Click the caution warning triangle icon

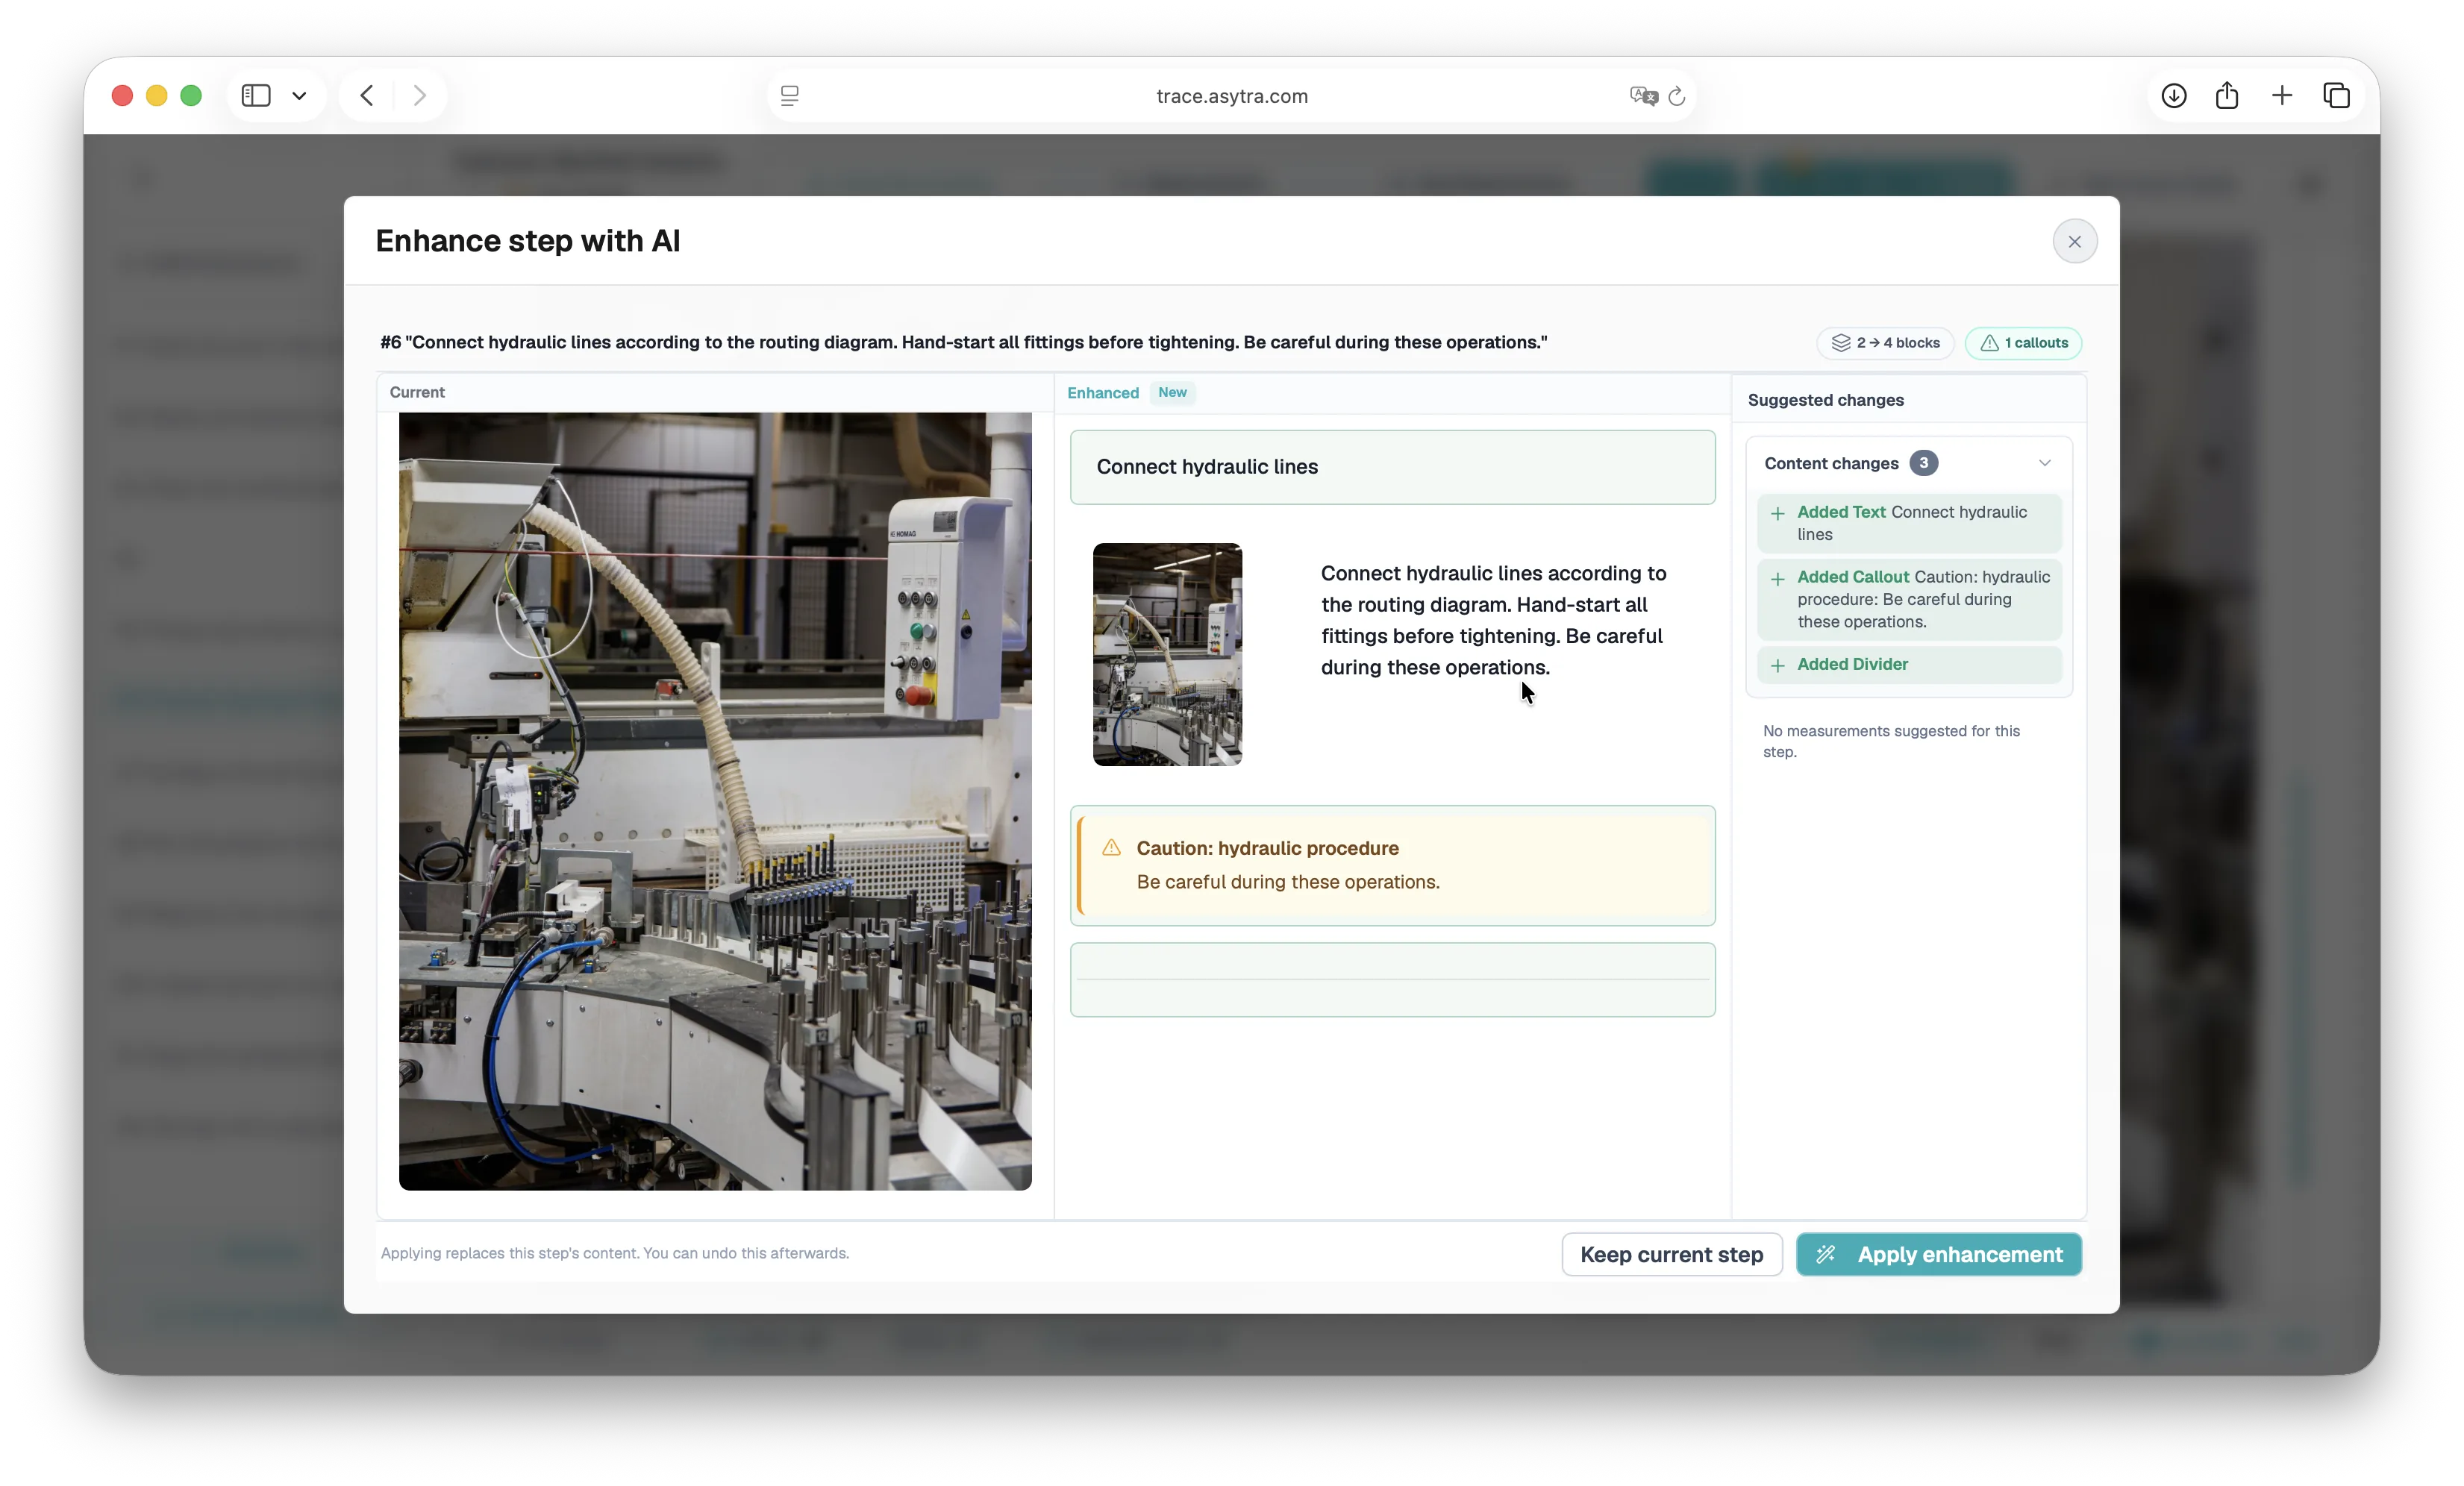click(x=1111, y=847)
